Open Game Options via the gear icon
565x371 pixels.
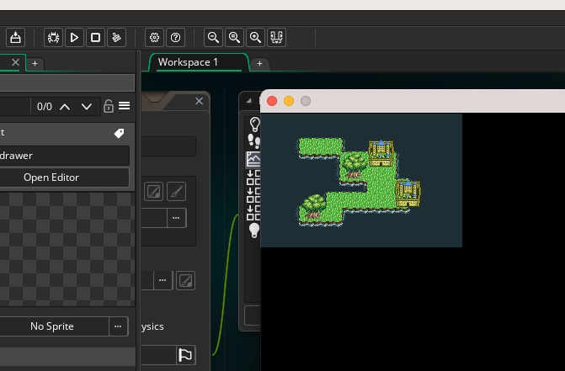pos(154,37)
